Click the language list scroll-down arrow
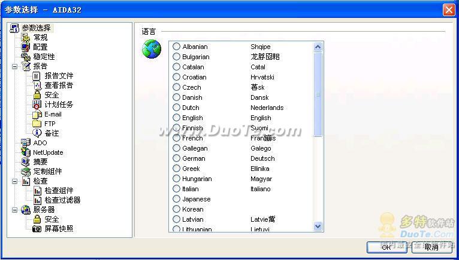This screenshot has width=459, height=260. pos(318,226)
